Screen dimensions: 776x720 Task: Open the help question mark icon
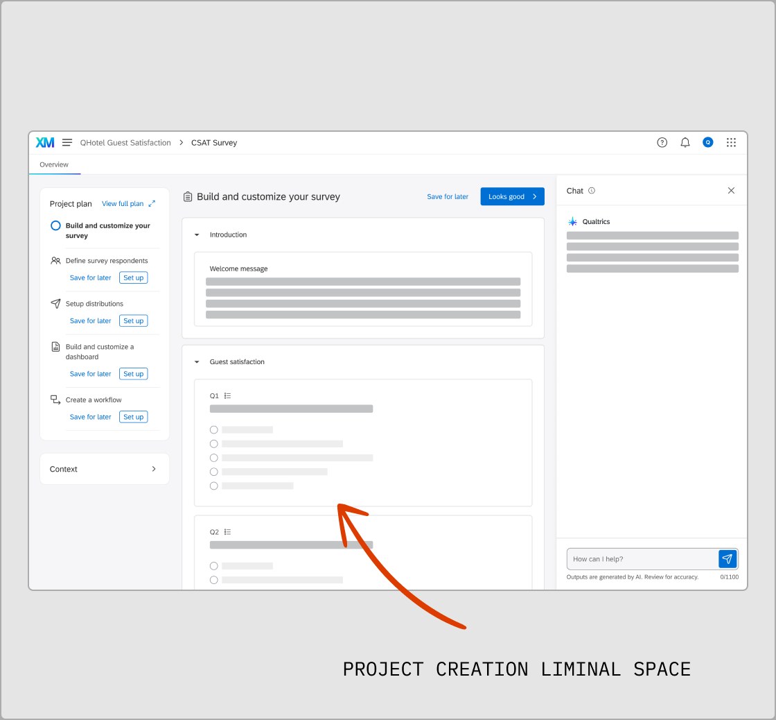pyautogui.click(x=662, y=143)
